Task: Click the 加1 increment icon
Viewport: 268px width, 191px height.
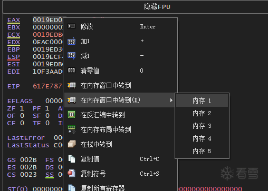Action: [x=71, y=42]
